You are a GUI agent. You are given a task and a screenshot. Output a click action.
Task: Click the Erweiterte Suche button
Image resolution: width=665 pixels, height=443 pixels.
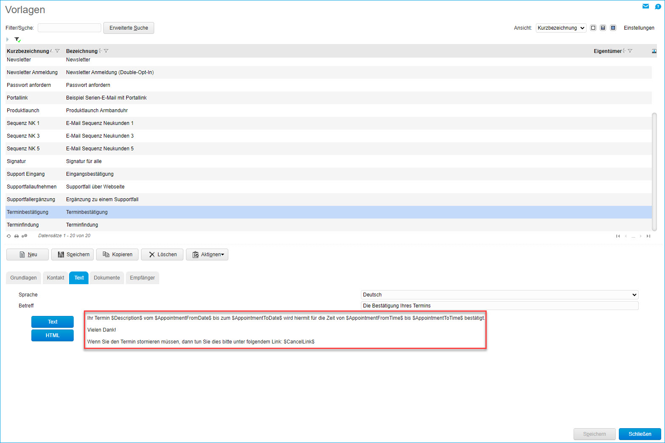129,28
